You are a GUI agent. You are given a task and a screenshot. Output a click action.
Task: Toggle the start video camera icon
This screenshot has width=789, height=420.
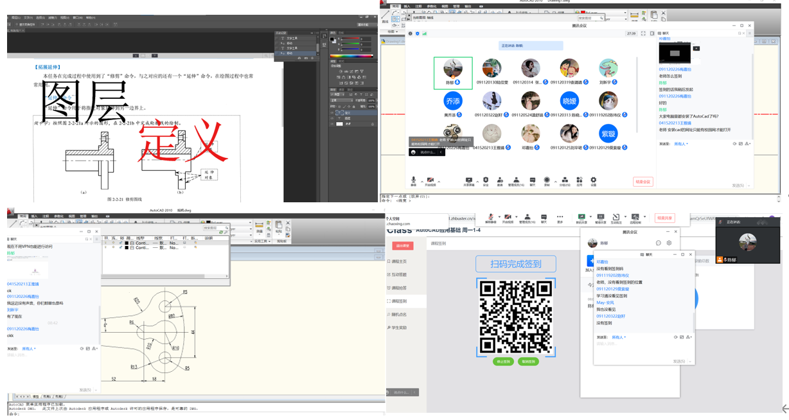click(x=430, y=180)
